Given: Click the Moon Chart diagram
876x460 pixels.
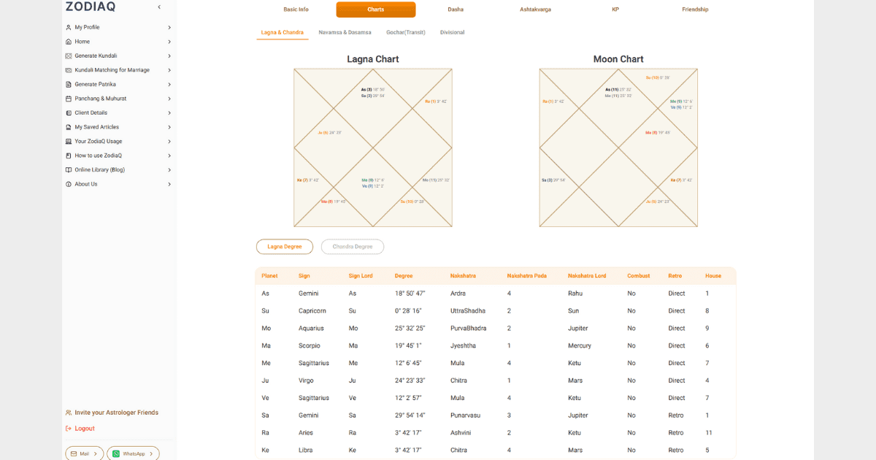Looking at the screenshot, I should (618, 147).
